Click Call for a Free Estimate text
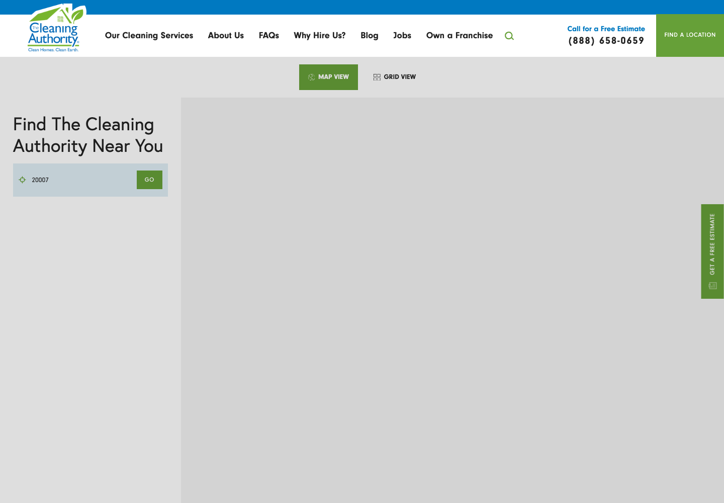The width and height of the screenshot is (724, 503). 606,29
